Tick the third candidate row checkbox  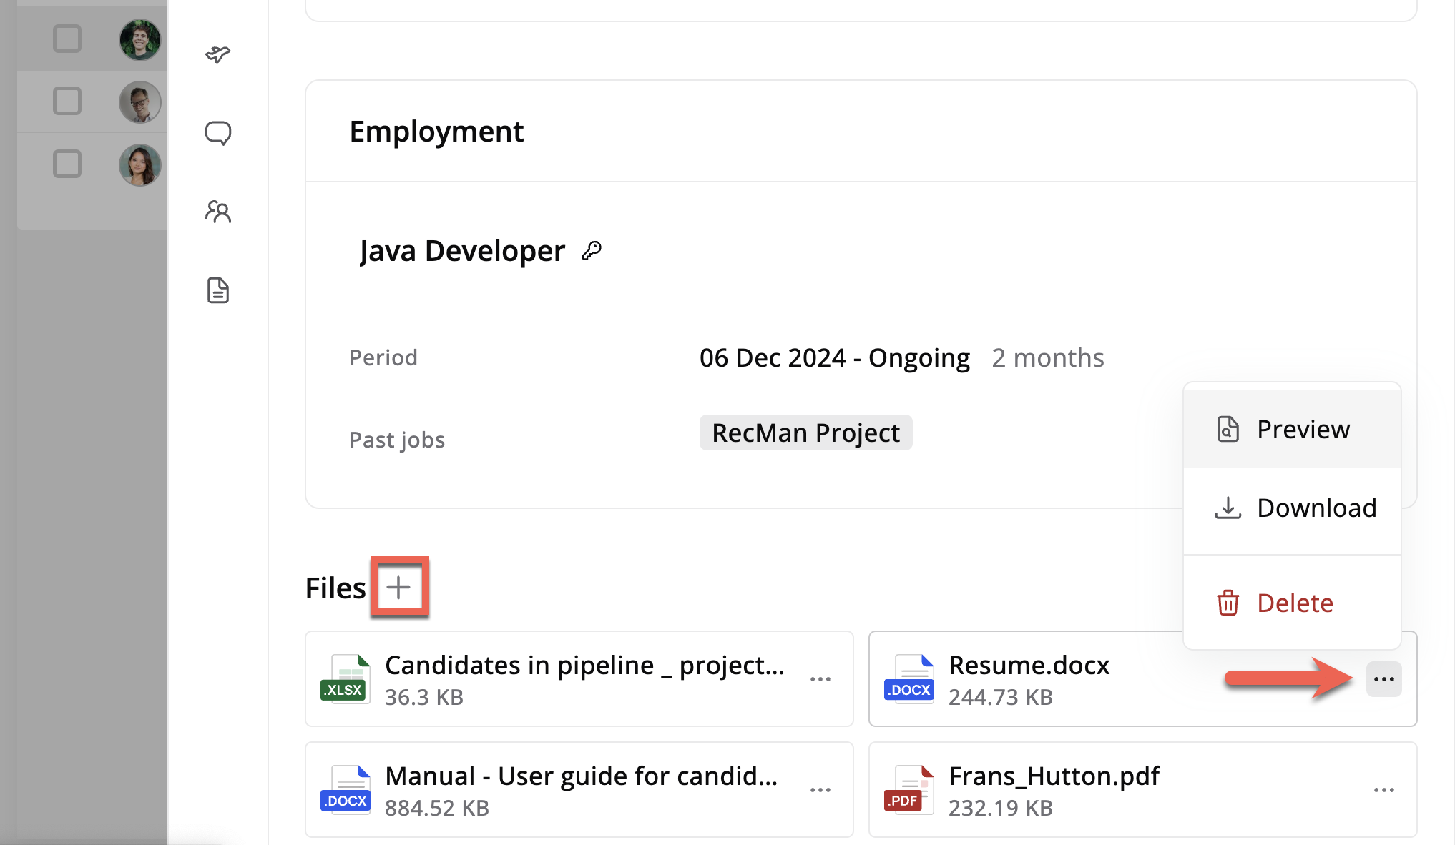pyautogui.click(x=67, y=164)
